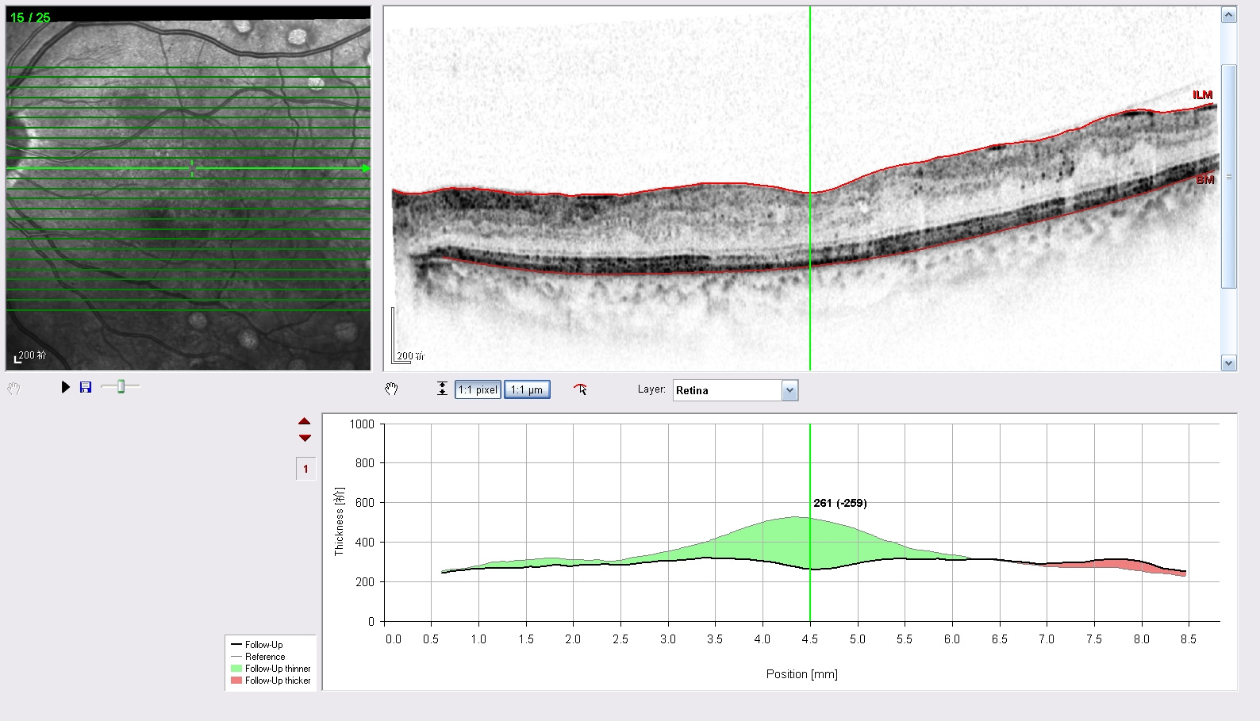Click the vertical stretch scaling icon
The height and width of the screenshot is (721, 1260).
point(442,389)
